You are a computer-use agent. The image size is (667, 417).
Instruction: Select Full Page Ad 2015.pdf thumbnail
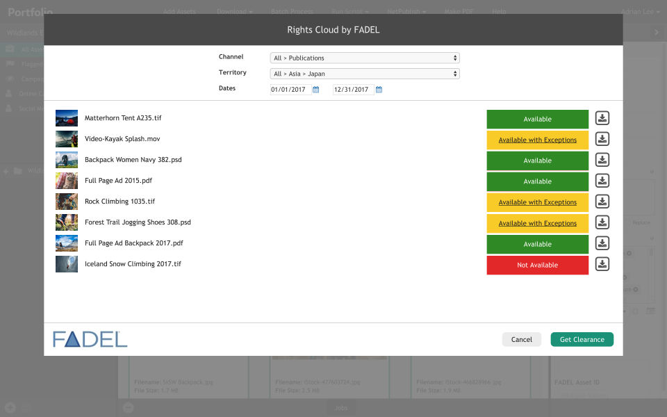point(67,181)
